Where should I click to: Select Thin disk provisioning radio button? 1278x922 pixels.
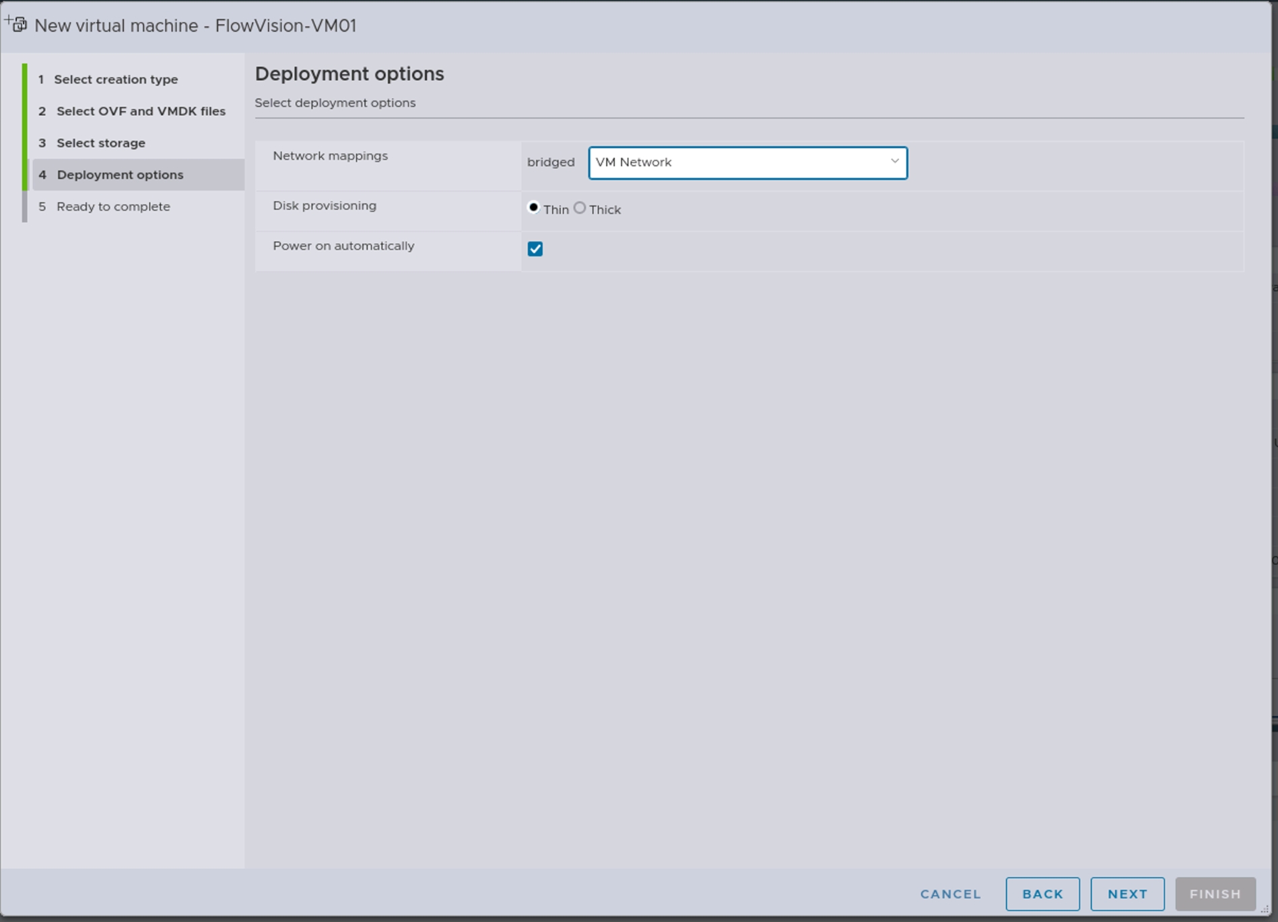(533, 208)
